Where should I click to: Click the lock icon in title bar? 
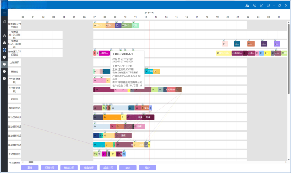(x=261, y=5)
